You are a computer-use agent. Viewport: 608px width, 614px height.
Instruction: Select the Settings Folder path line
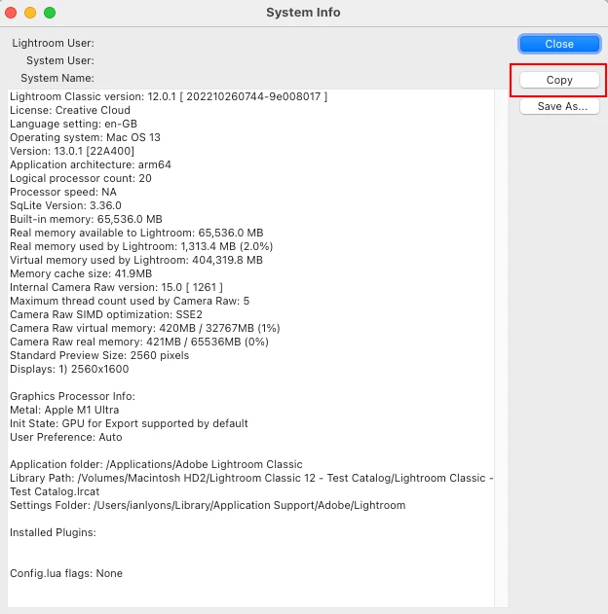tap(208, 506)
